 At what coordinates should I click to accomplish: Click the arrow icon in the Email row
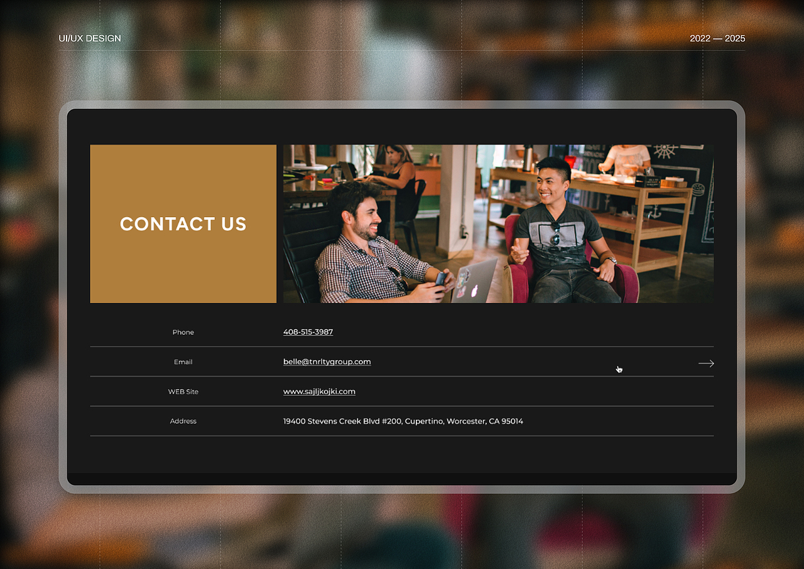tap(706, 363)
